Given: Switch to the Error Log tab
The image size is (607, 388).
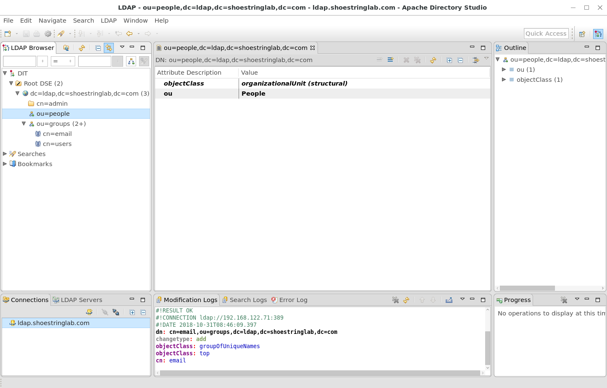Looking at the screenshot, I should pos(289,300).
